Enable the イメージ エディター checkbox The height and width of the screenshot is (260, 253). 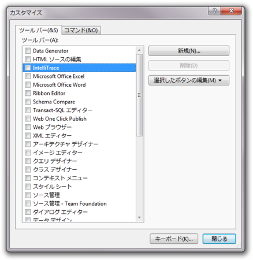(x=28, y=153)
